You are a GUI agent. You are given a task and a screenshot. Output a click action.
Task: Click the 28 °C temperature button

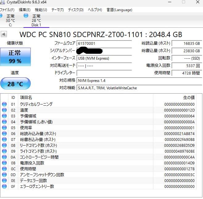point(15,84)
